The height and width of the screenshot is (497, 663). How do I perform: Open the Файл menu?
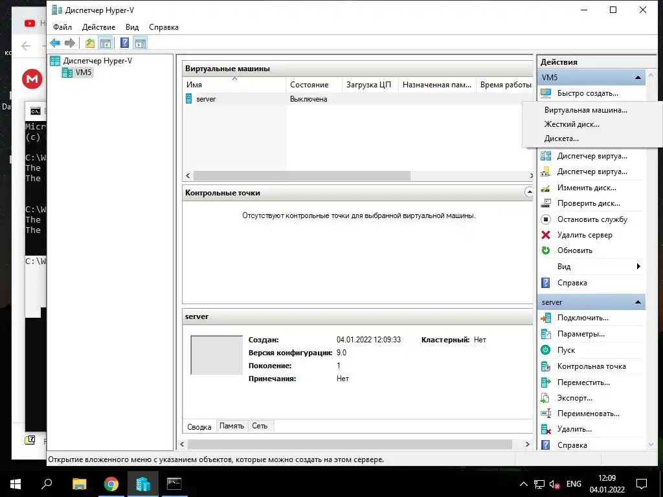point(63,27)
